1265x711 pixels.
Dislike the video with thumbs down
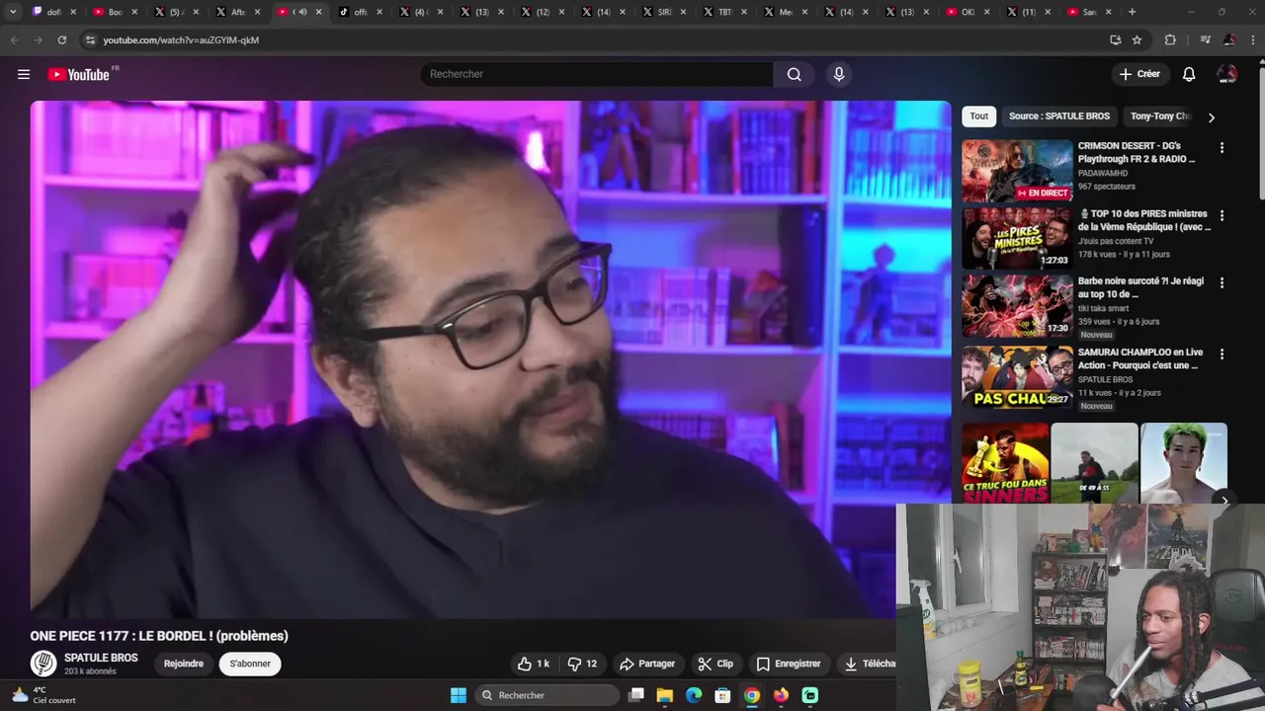pos(582,664)
